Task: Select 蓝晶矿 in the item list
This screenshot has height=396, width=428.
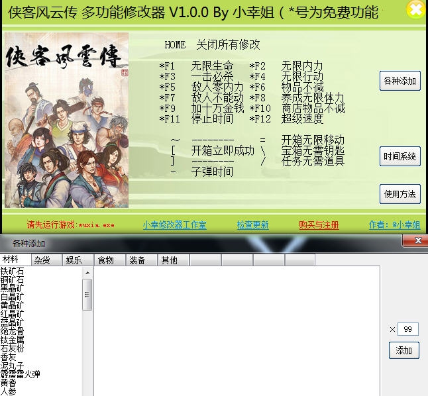Action: point(12,322)
